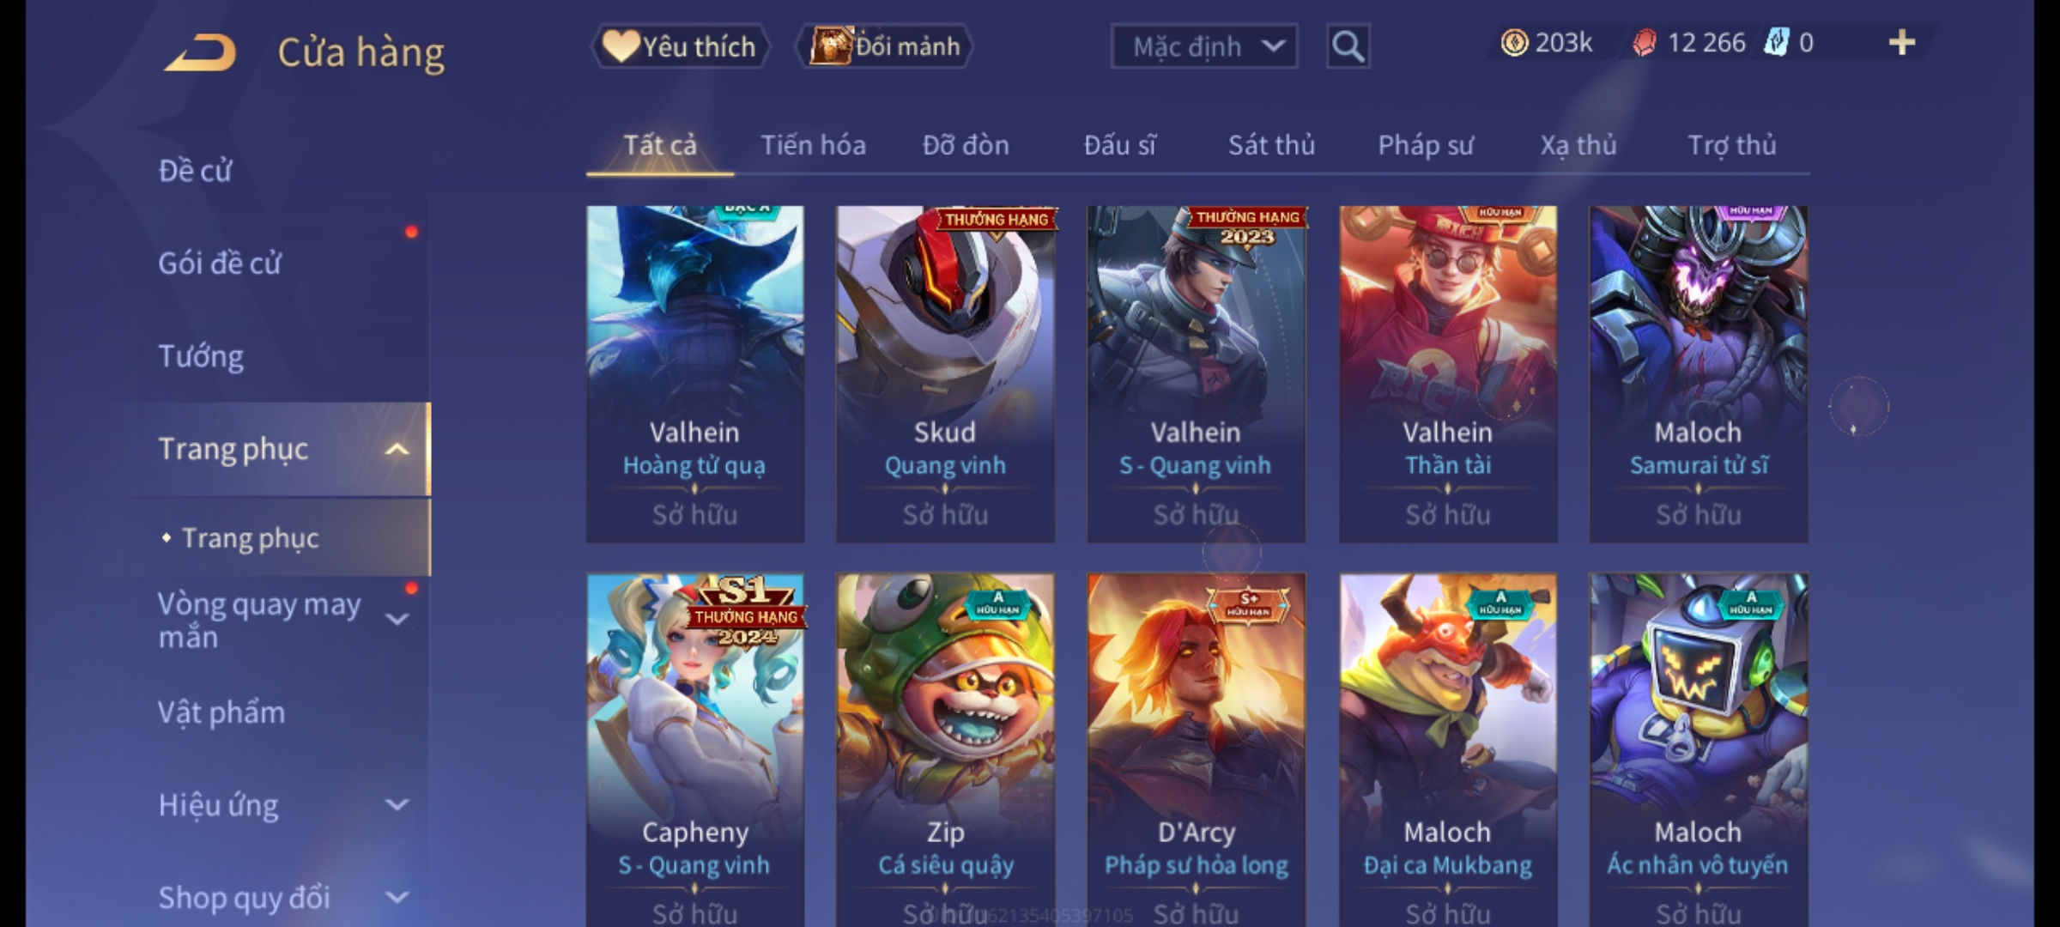Switch to the Sát thủ tab

click(x=1271, y=145)
